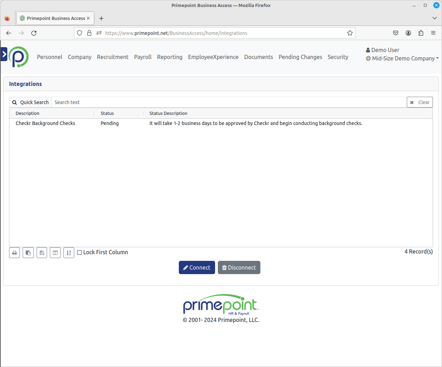The height and width of the screenshot is (367, 442).
Task: Click the 4 Record(s) count label
Action: coord(418,251)
